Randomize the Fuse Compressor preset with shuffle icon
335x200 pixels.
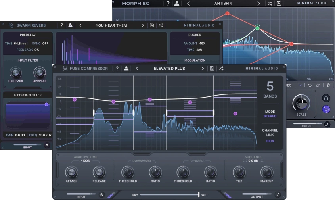point(221,69)
